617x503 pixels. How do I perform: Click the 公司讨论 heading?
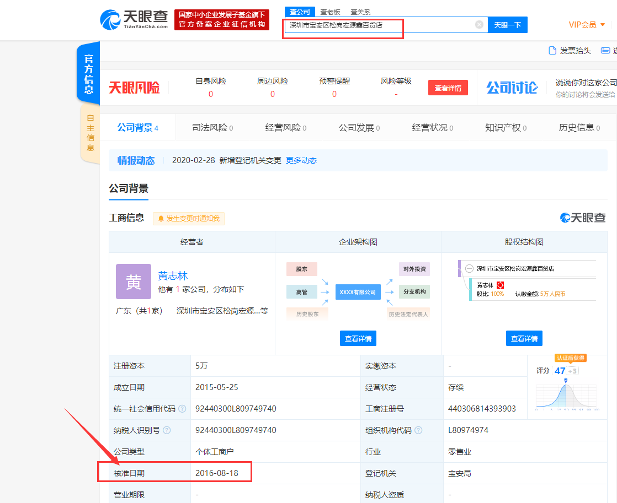pos(512,88)
